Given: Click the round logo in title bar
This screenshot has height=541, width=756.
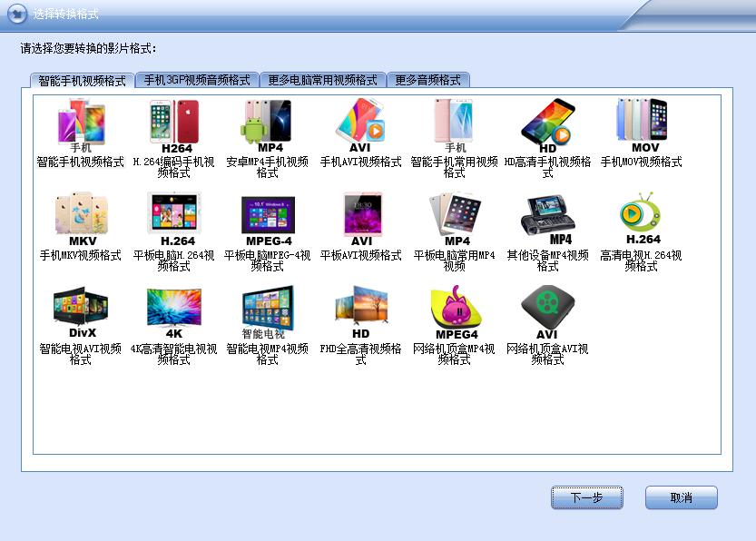Looking at the screenshot, I should pyautogui.click(x=17, y=14).
